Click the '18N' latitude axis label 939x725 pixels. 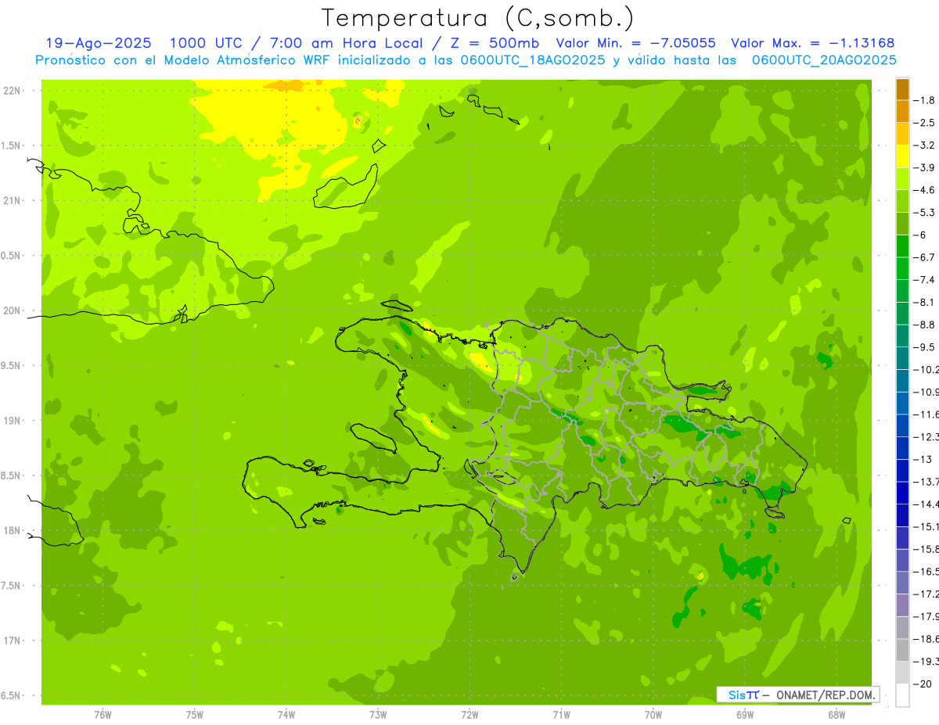coord(13,531)
